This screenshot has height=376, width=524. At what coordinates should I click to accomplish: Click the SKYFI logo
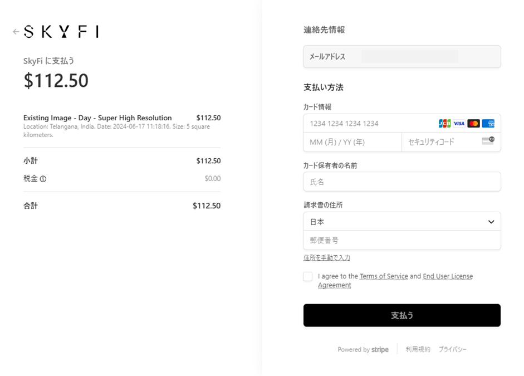61,32
